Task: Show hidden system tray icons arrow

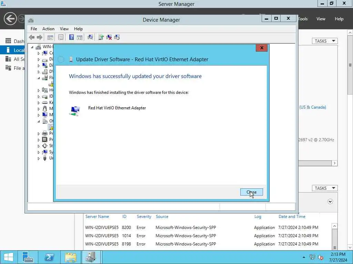Action: [304, 257]
